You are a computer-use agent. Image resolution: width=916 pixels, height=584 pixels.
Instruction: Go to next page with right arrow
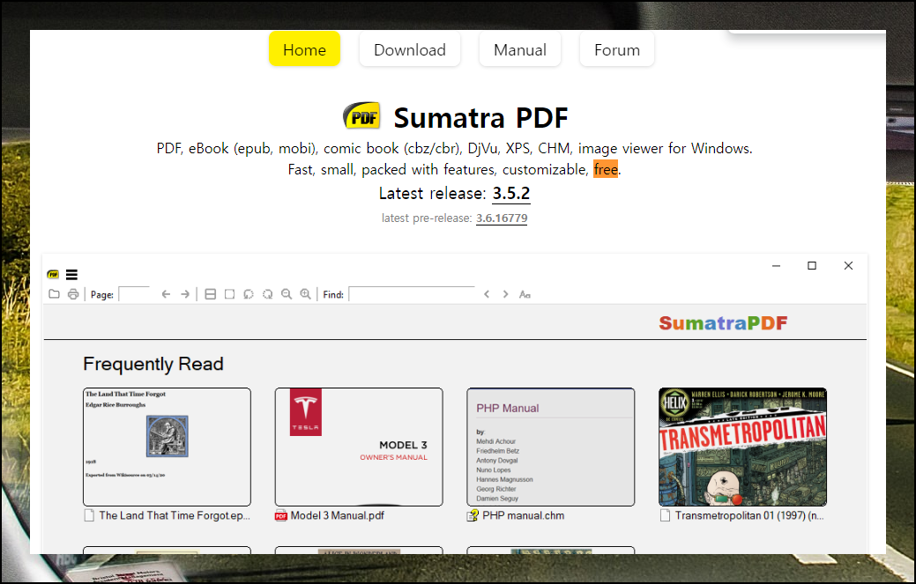pyautogui.click(x=185, y=294)
